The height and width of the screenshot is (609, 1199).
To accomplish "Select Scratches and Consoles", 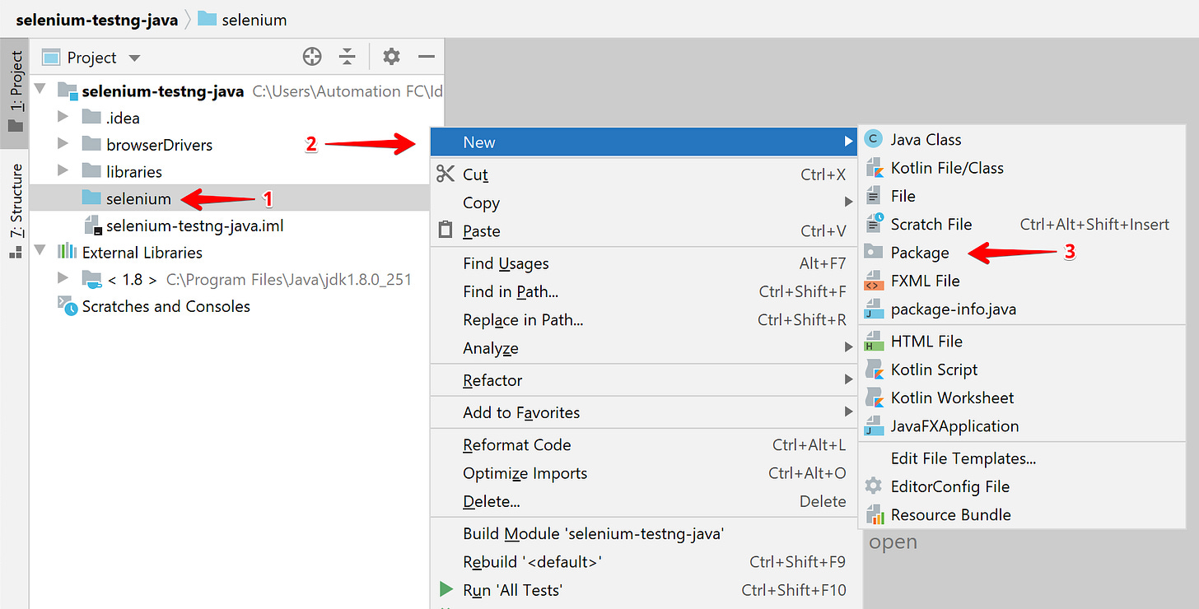I will 166,306.
